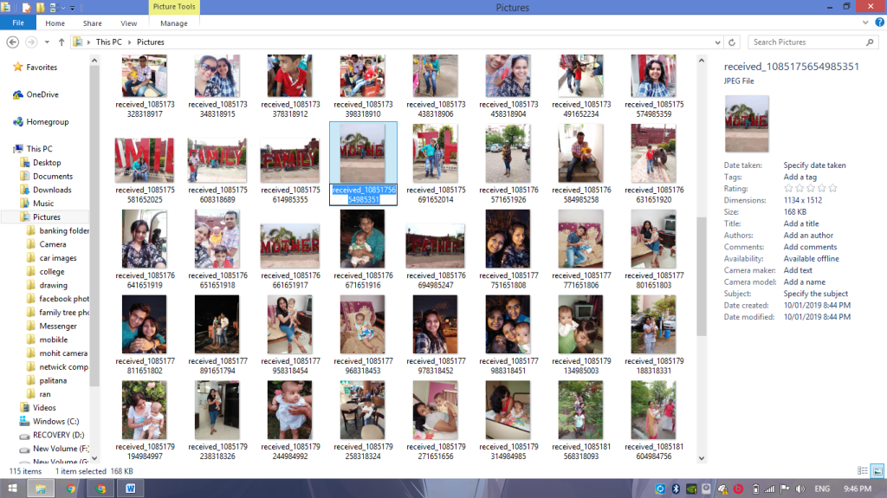
Task: Open Microsoft Word from the taskbar
Action: click(x=131, y=488)
